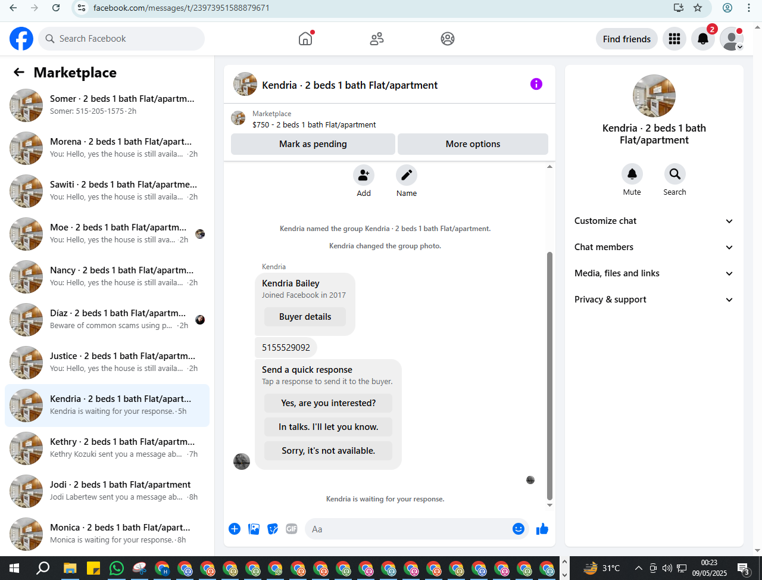This screenshot has width=762, height=580.
Task: Open the Facebook home logo
Action: (21, 39)
